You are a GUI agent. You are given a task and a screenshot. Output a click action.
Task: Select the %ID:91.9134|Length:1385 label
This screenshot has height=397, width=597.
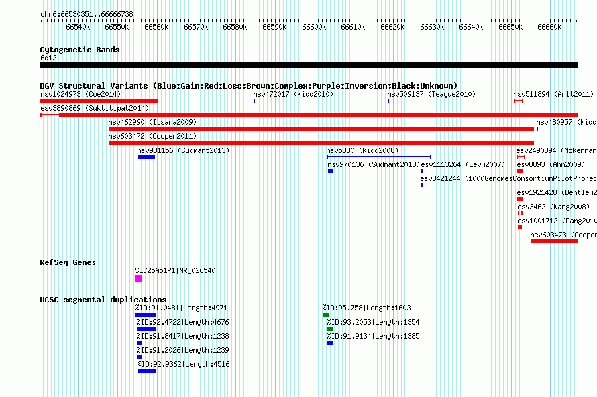coord(373,336)
